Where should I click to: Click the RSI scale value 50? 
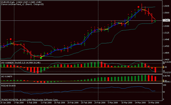click(x=164, y=92)
